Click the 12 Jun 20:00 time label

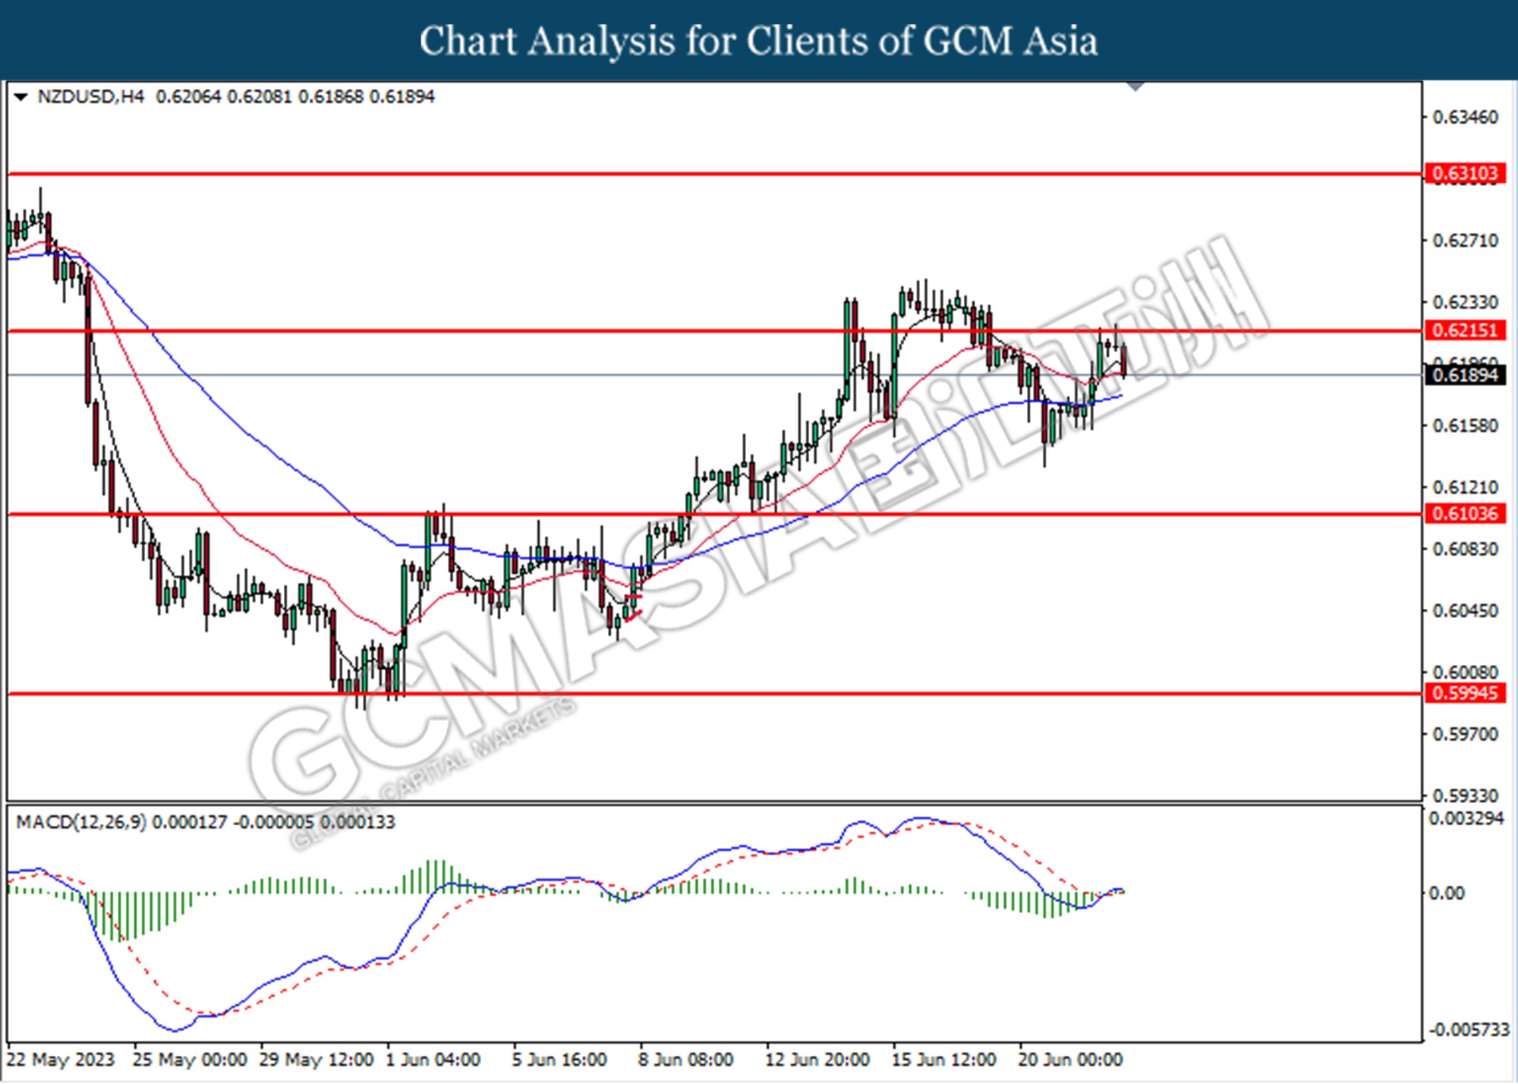point(817,1060)
